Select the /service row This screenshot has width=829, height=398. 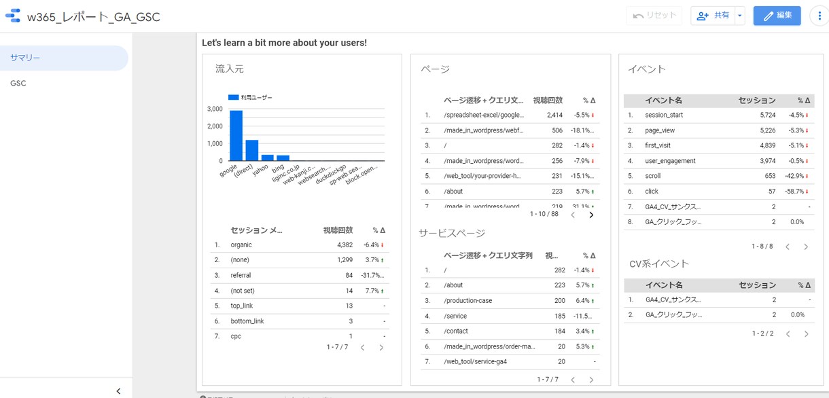[x=510, y=316]
